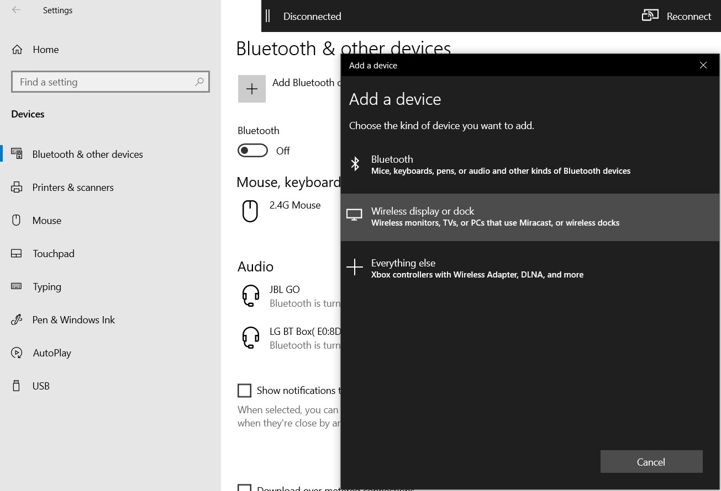
Task: Click the plus icon to add Bluetooth device
Action: [x=252, y=89]
